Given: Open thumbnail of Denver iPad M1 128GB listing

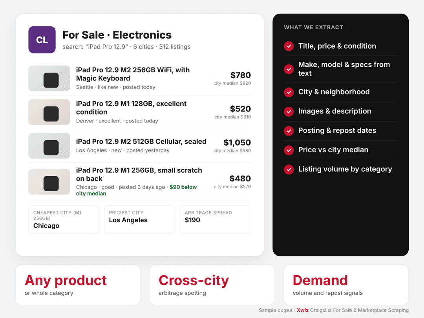Looking at the screenshot, I should point(49,112).
